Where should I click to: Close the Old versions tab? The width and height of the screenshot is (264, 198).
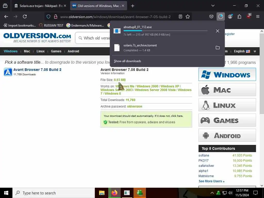pos(123,6)
